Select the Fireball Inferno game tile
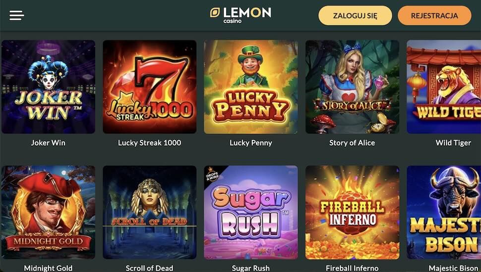Viewport: 481px width, 272px height. [x=352, y=212]
